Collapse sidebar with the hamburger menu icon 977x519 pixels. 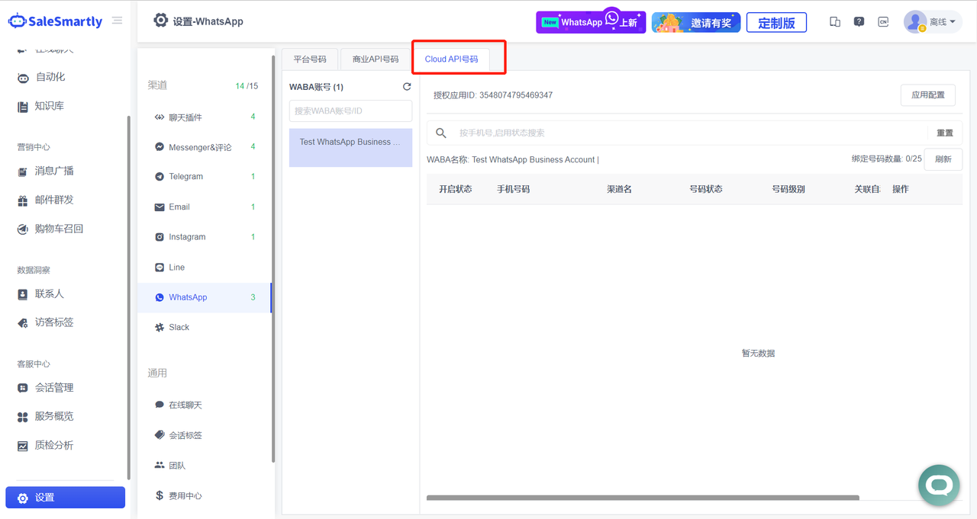117,21
